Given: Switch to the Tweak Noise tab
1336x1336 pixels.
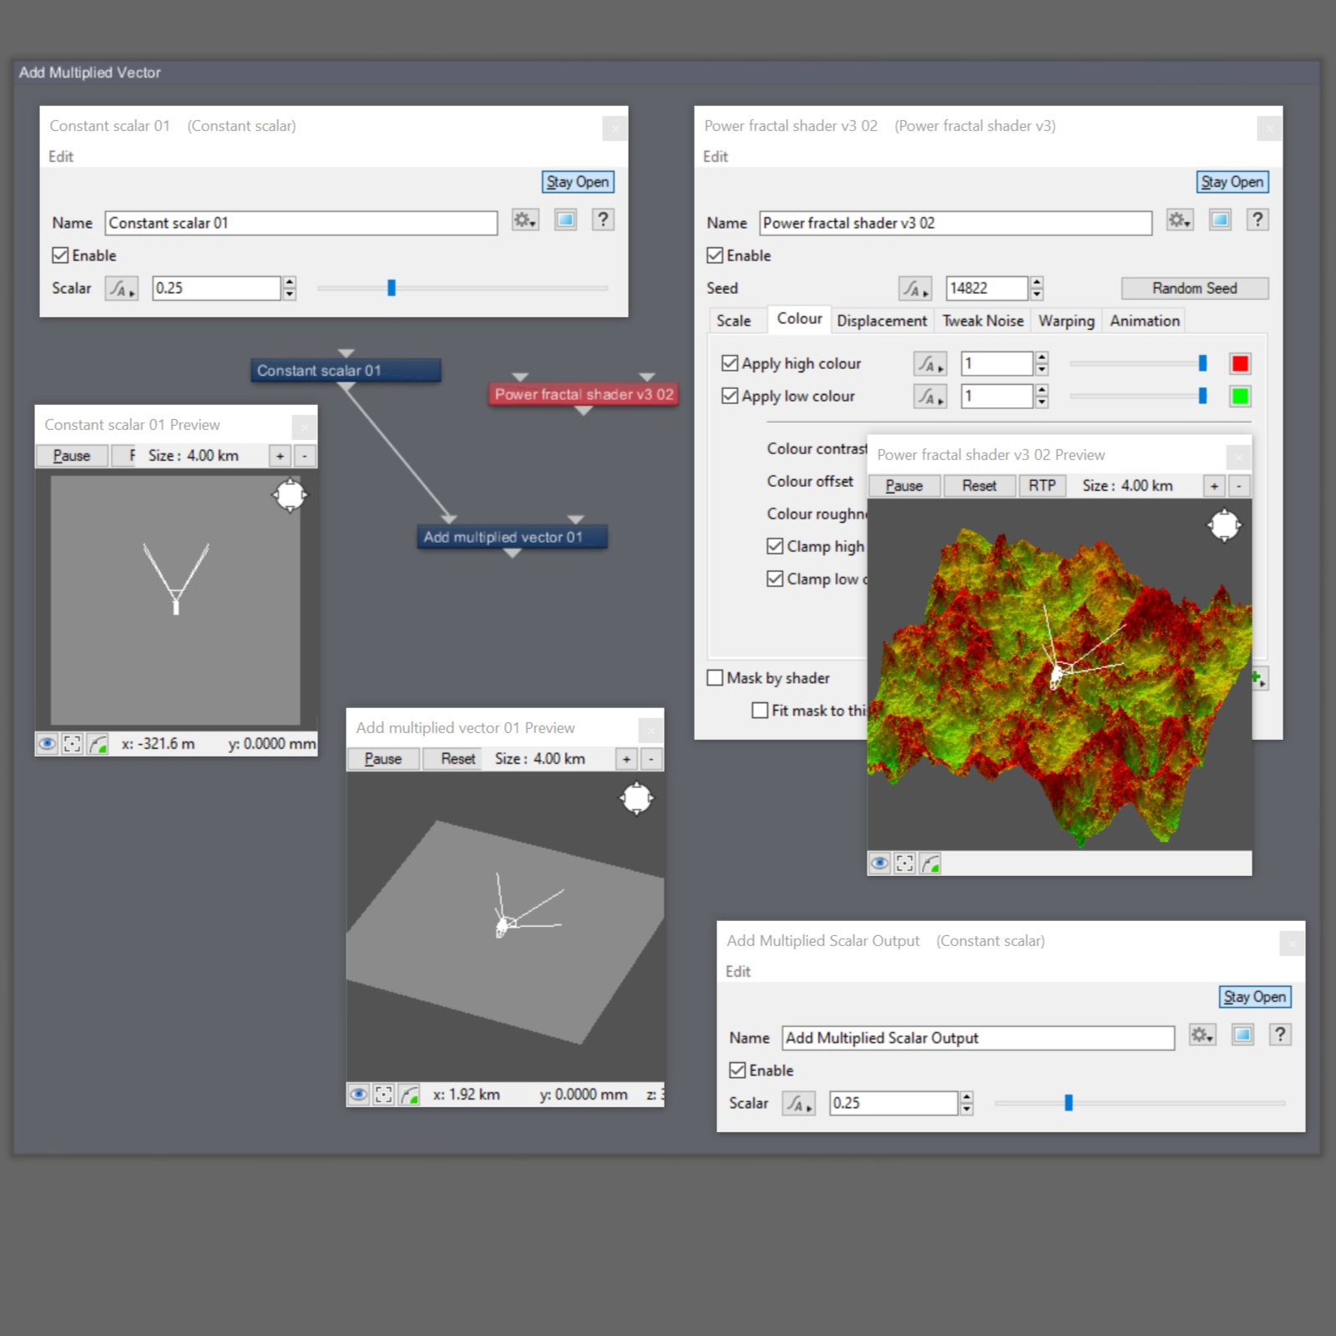Looking at the screenshot, I should [x=983, y=321].
